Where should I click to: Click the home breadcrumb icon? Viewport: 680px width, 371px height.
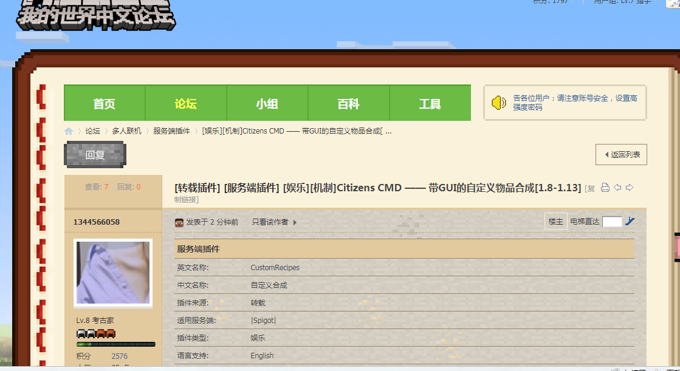tap(69, 131)
